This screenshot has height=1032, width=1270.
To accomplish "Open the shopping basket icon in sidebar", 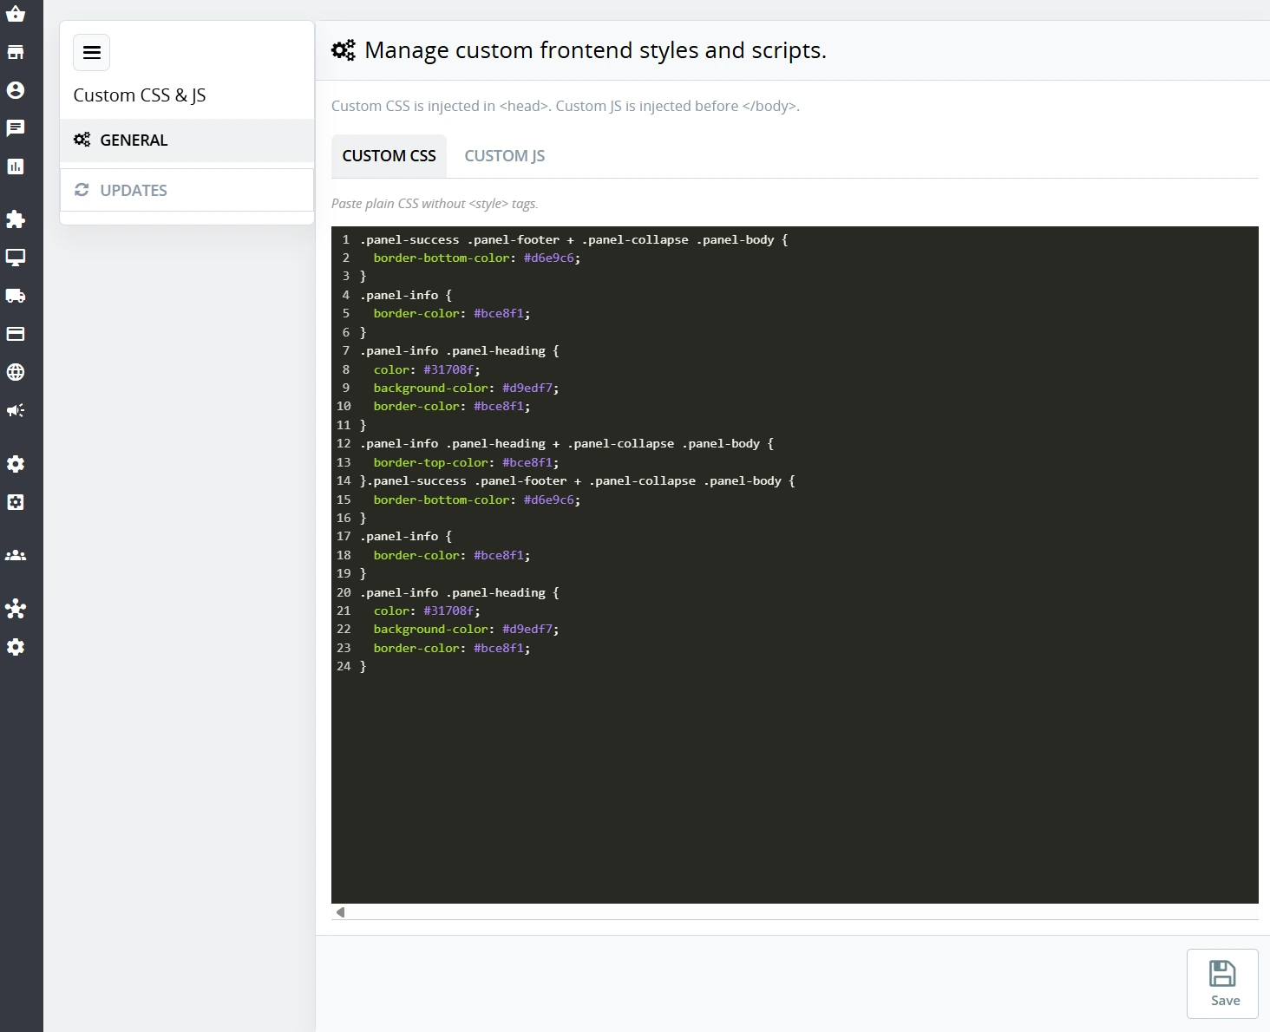I will tap(16, 14).
